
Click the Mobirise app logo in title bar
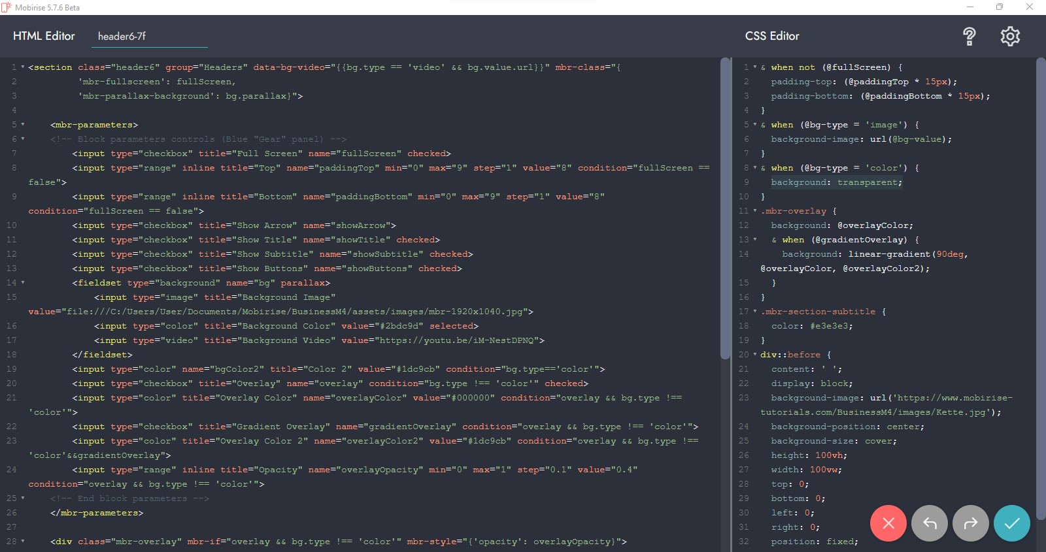click(x=7, y=7)
